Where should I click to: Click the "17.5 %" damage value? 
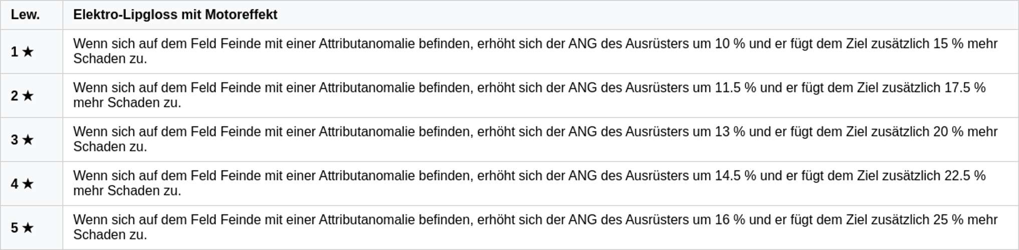tap(965, 88)
